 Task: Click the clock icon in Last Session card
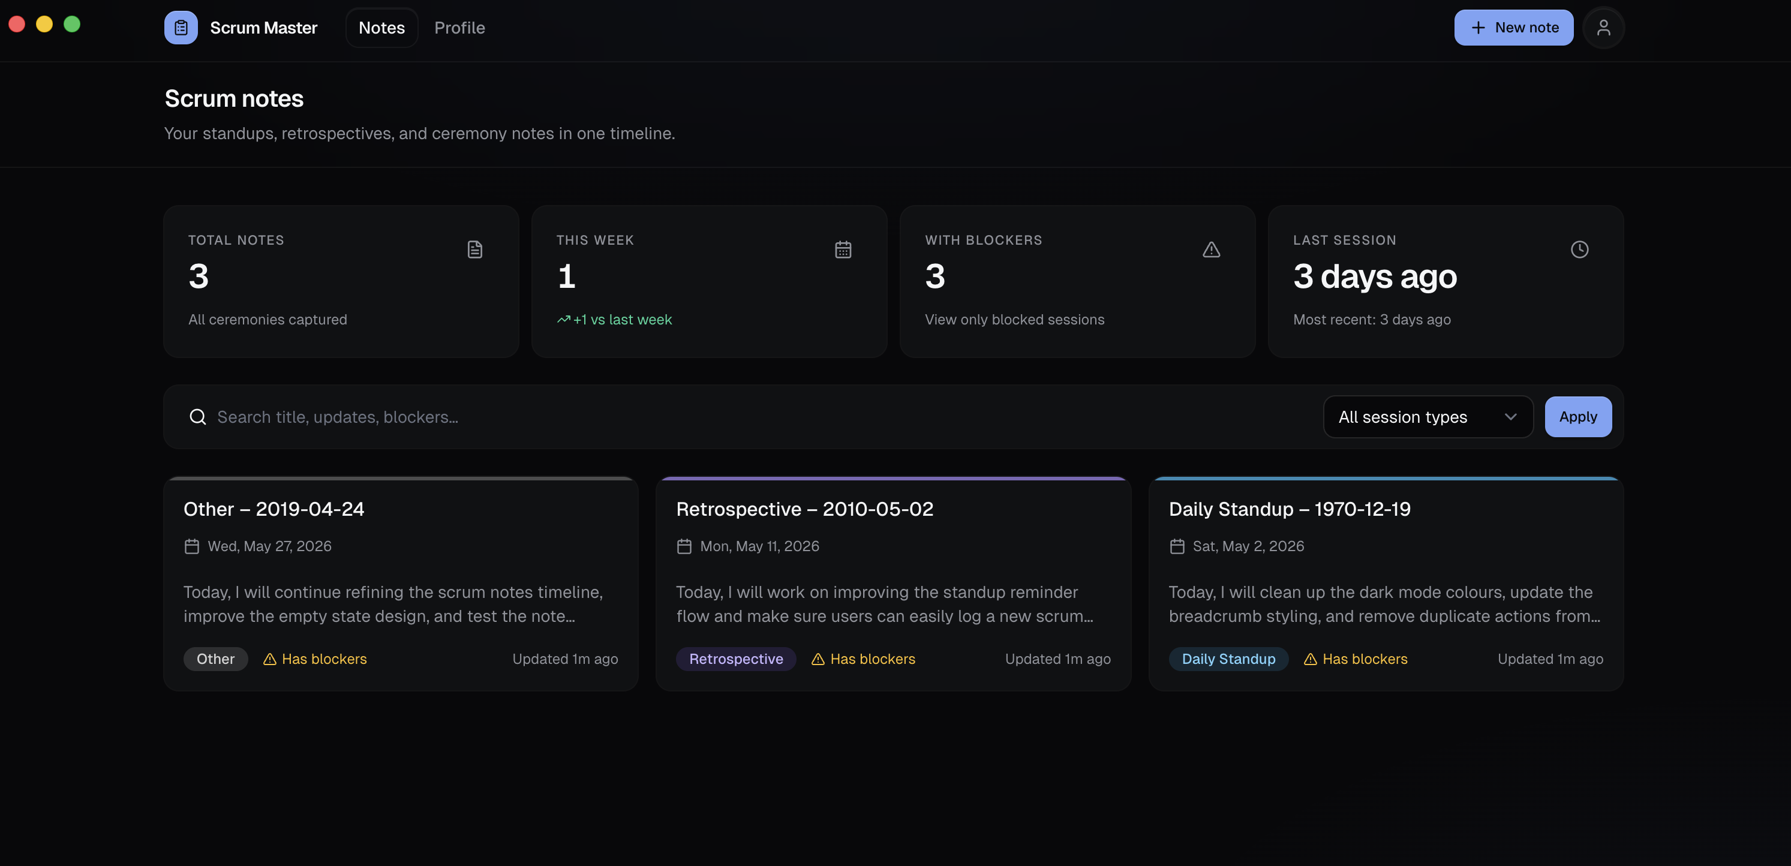1580,249
